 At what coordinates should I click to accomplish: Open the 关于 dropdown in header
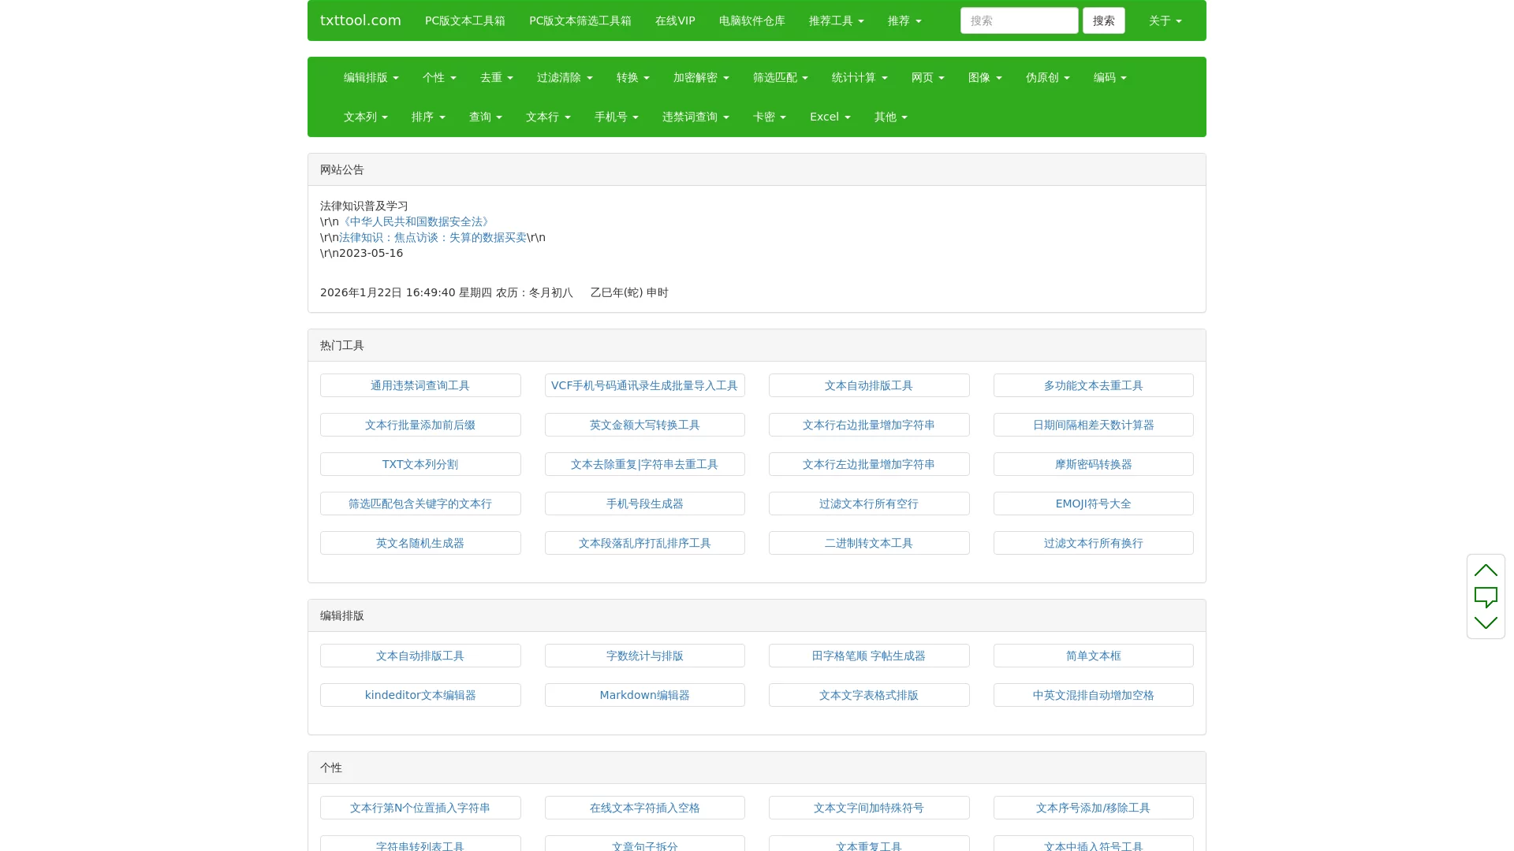[1165, 20]
